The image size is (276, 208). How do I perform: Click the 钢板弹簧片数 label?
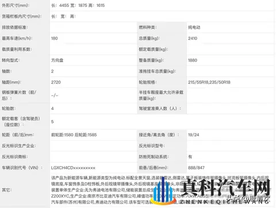click(19, 95)
